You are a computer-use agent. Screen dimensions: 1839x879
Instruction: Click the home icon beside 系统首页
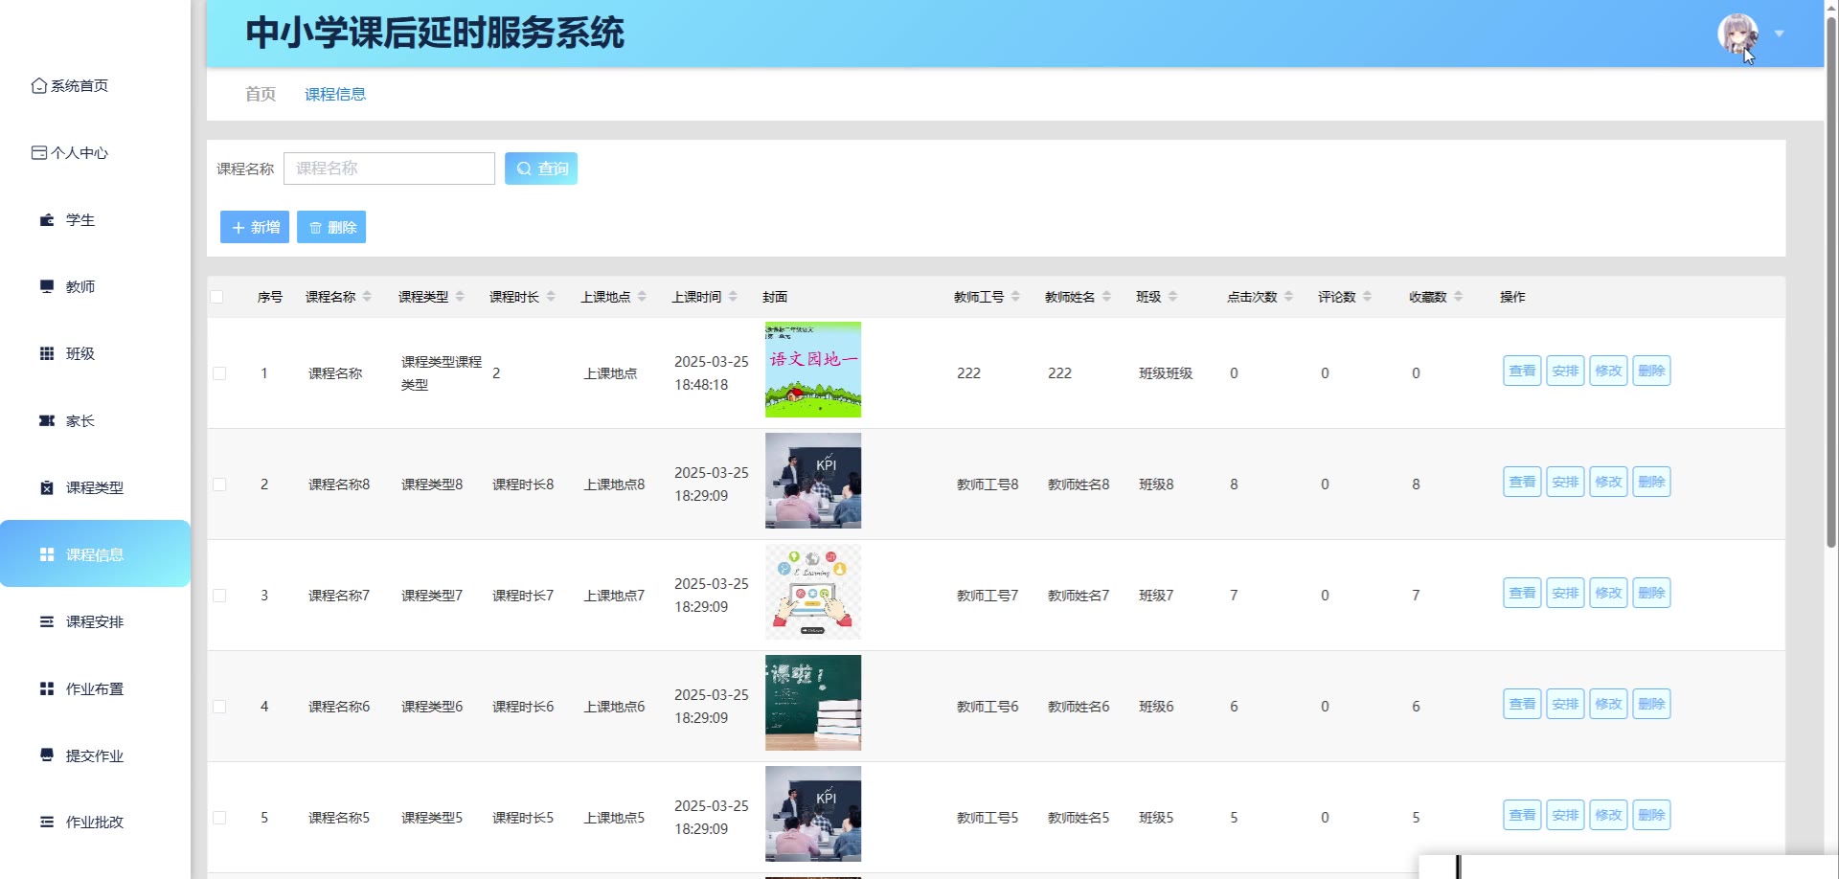[x=38, y=86]
